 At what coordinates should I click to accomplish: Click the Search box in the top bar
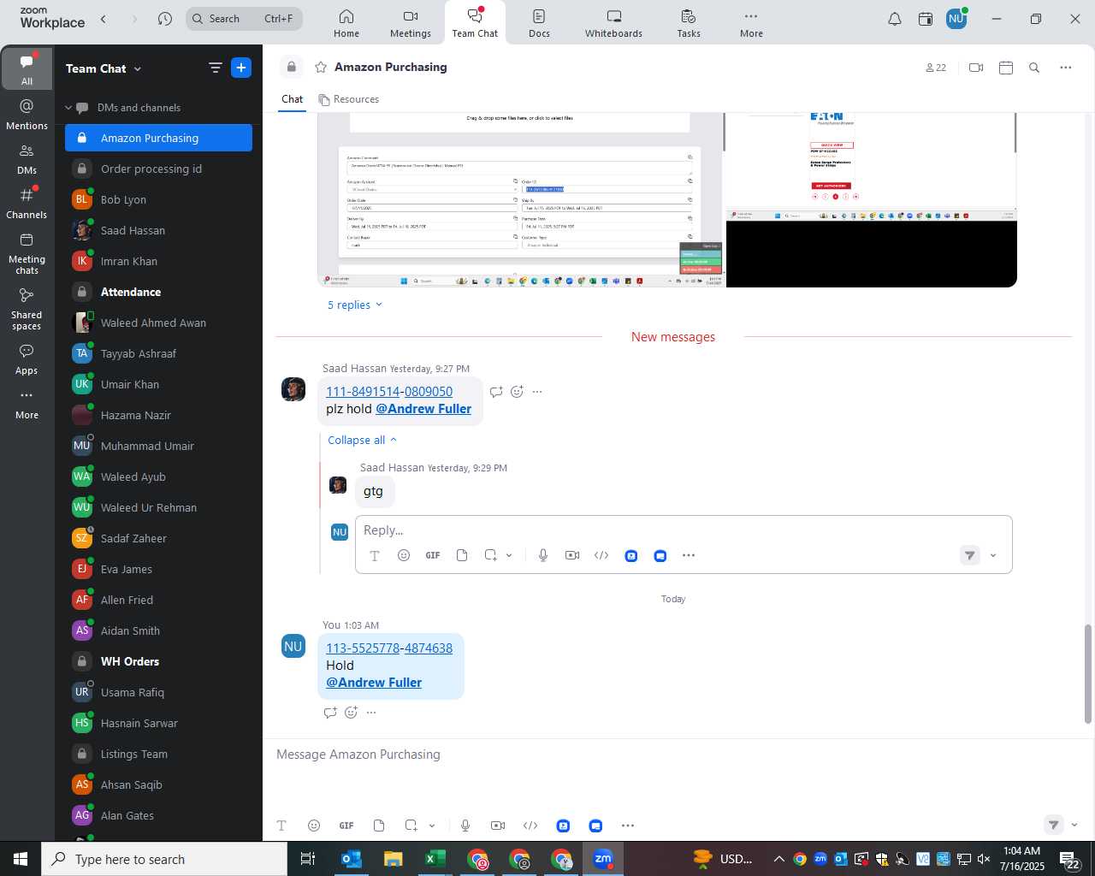245,19
